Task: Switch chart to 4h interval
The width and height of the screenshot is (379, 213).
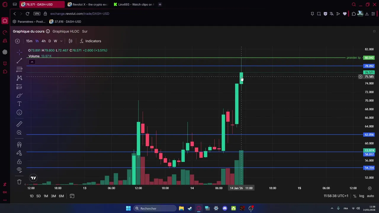Action: click(x=44, y=41)
